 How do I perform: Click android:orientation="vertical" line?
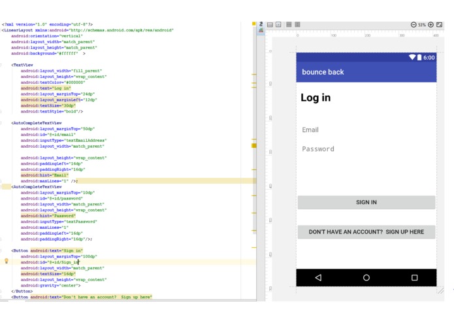(x=47, y=36)
